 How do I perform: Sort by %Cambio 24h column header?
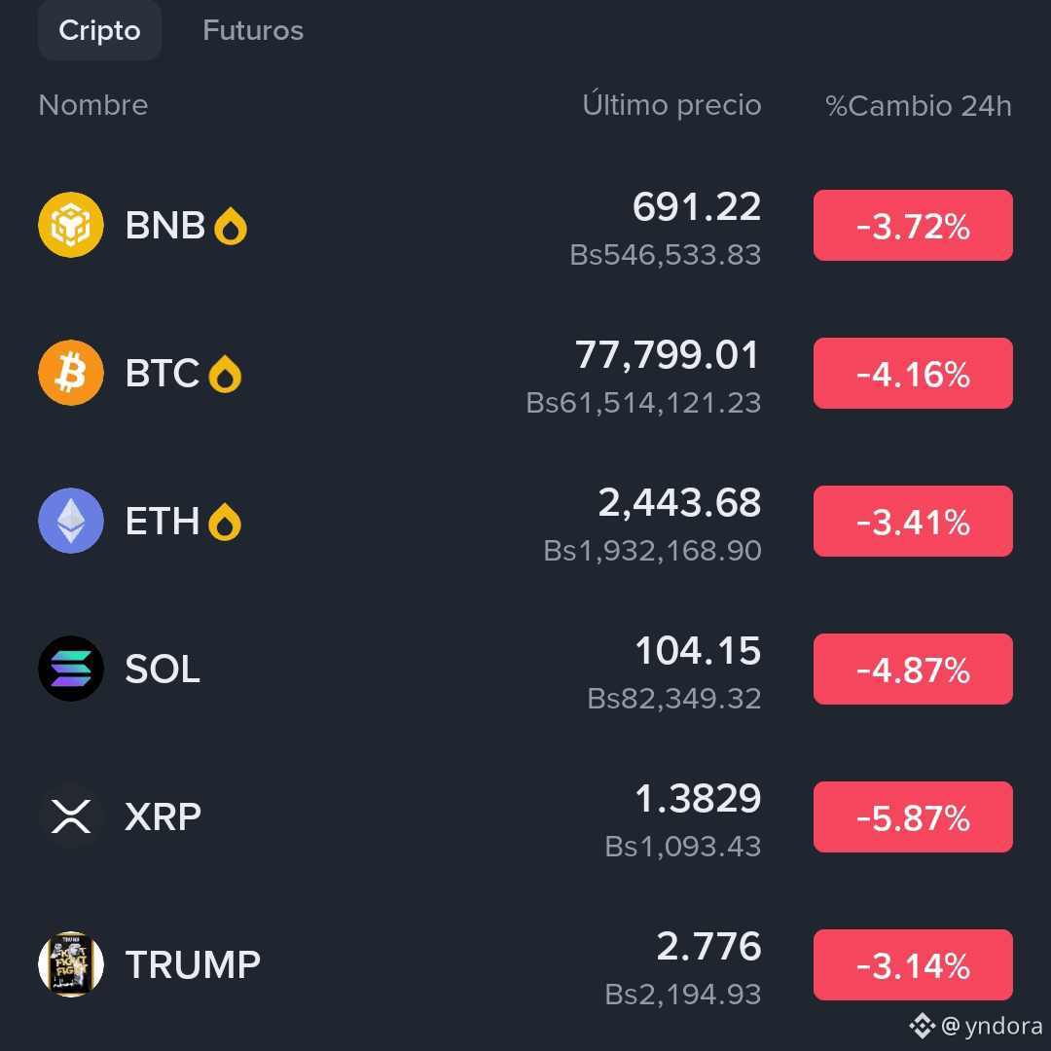click(x=919, y=106)
